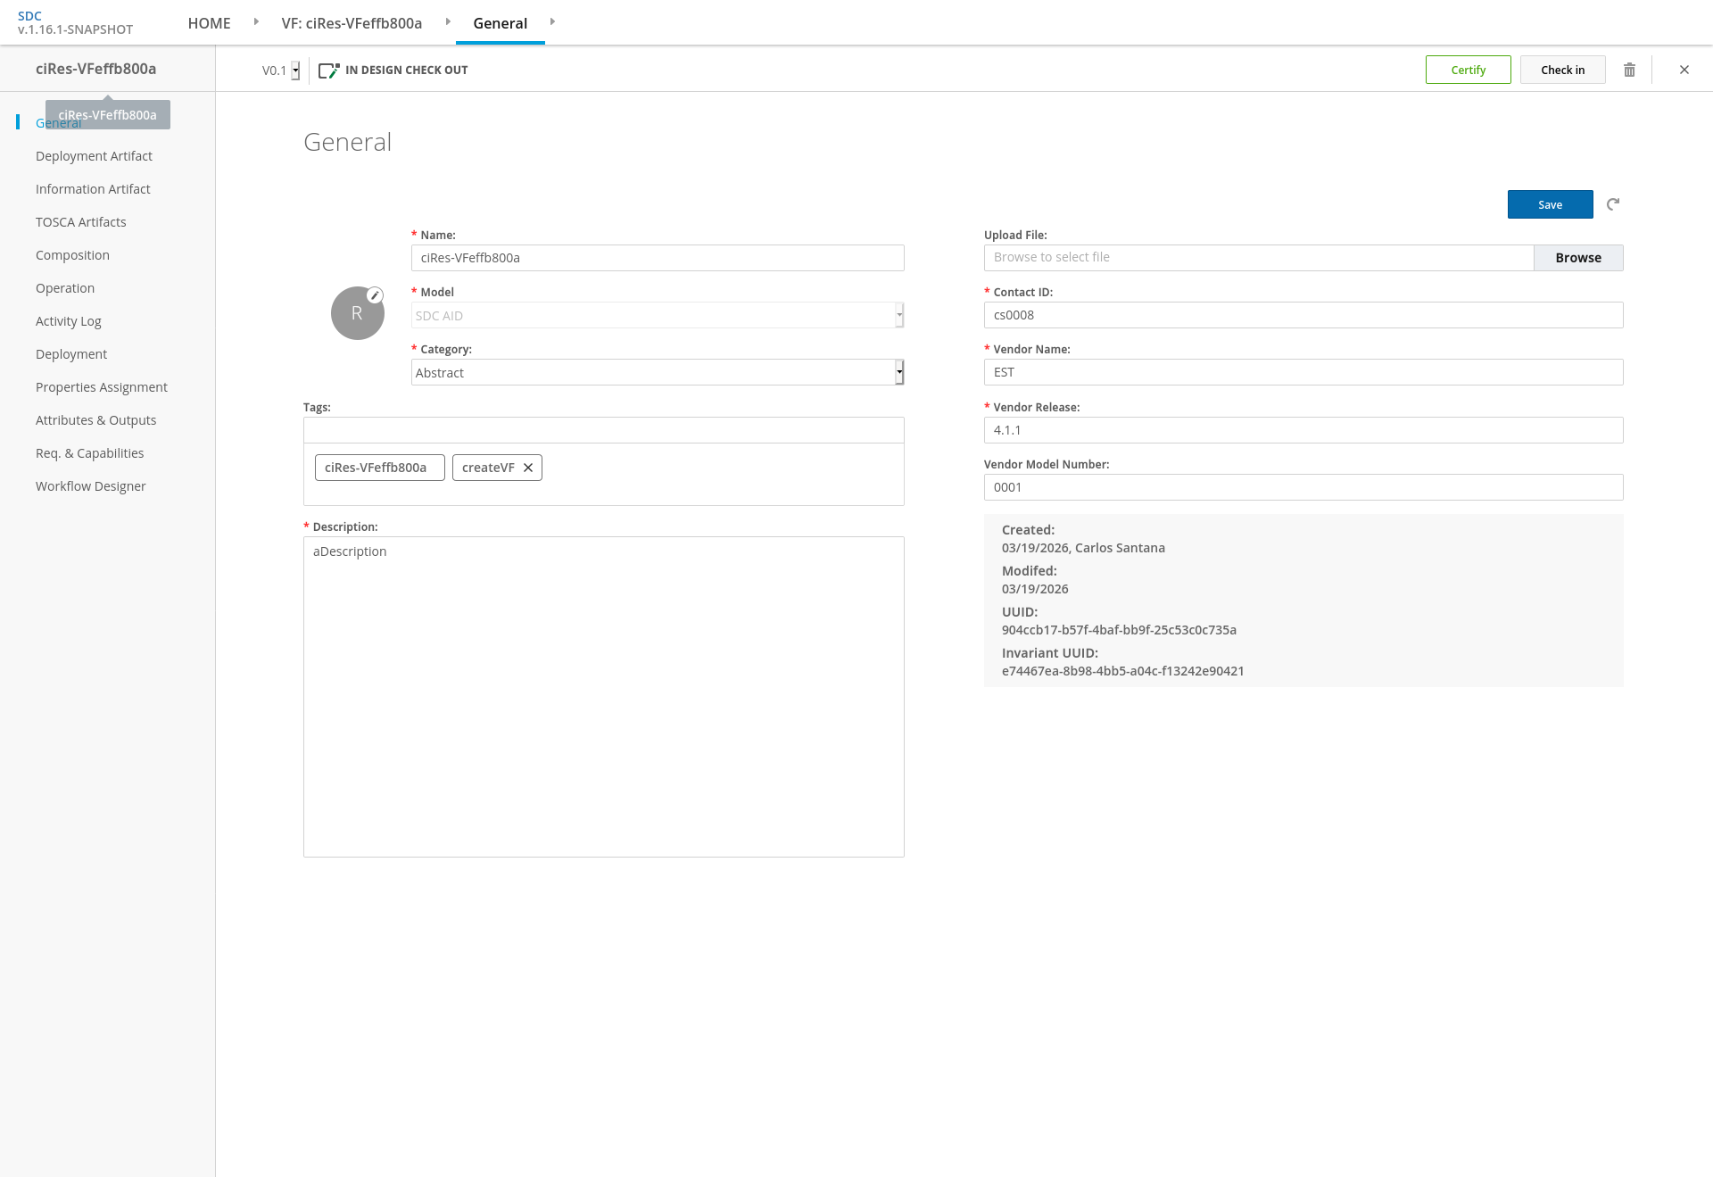
Task: Open the V0.1 version dropdown
Action: click(x=295, y=70)
